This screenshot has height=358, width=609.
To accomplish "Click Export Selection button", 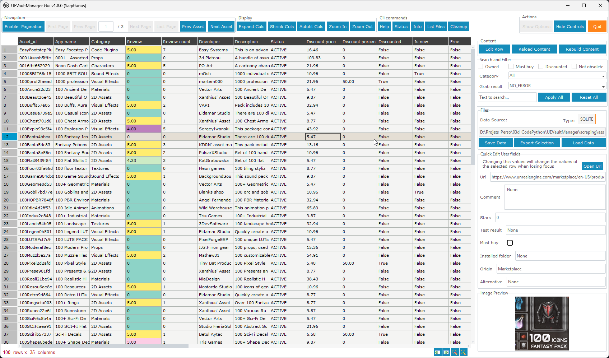I will pyautogui.click(x=537, y=143).
